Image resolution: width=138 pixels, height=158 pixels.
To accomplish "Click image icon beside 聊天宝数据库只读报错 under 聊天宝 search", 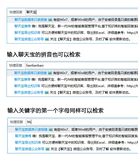I will (x=50, y=20).
